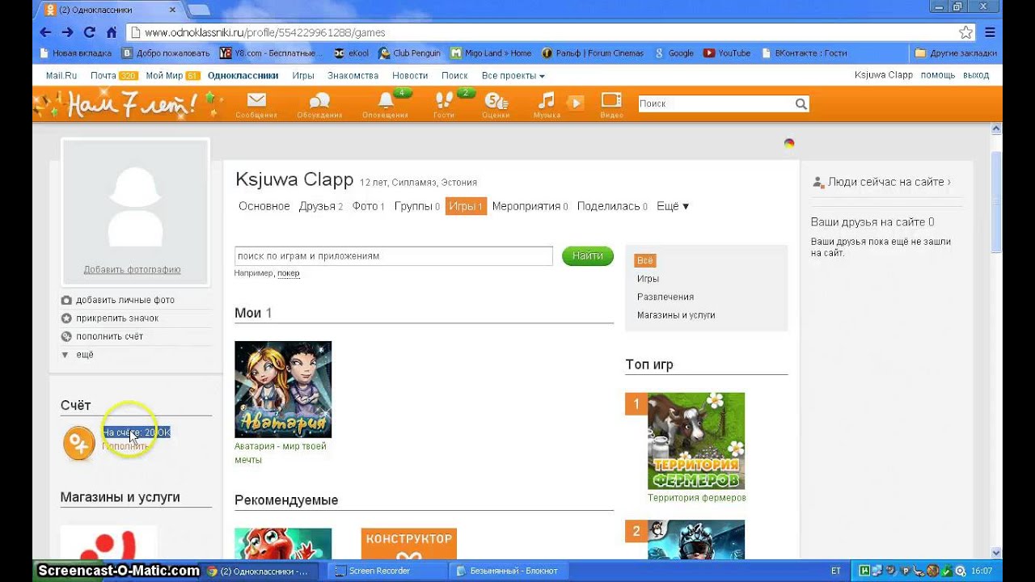
Task: Bookmark this page with star icon
Action: (966, 32)
